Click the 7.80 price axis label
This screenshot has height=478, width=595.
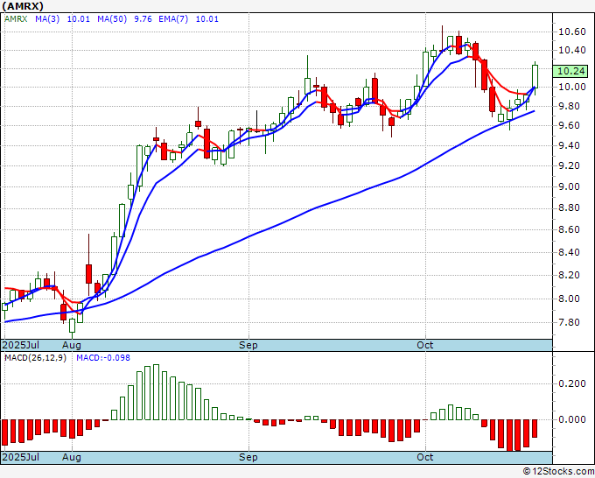click(x=570, y=322)
